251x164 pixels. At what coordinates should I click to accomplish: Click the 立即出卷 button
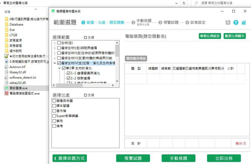click(x=224, y=158)
